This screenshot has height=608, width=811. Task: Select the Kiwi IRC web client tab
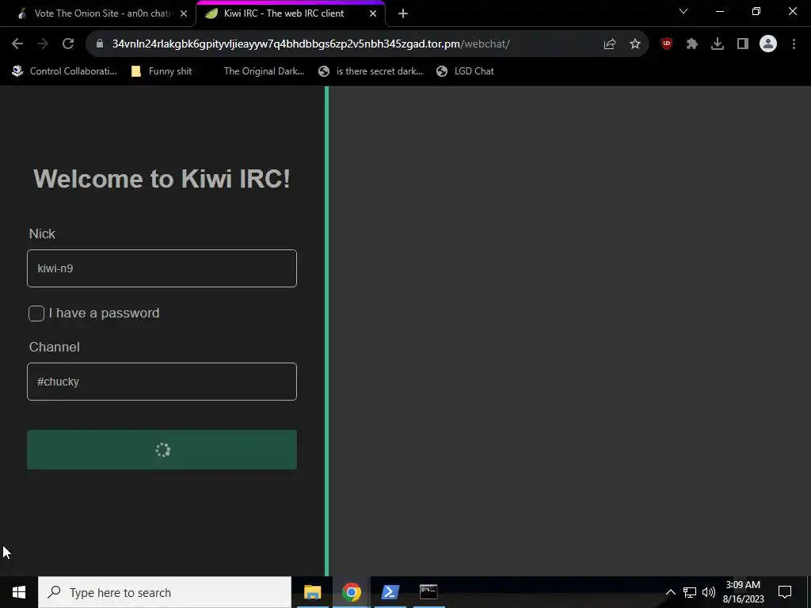tap(290, 14)
